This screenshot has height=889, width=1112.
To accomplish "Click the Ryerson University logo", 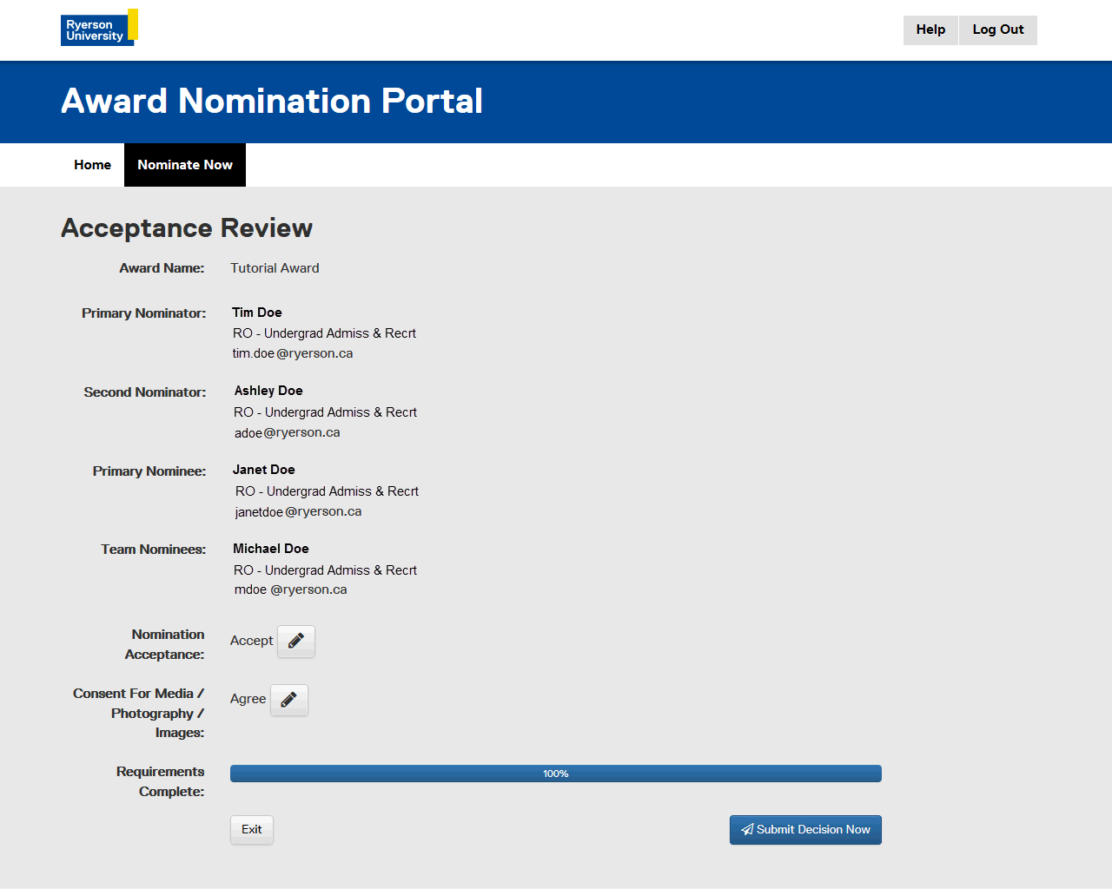I will point(98,28).
